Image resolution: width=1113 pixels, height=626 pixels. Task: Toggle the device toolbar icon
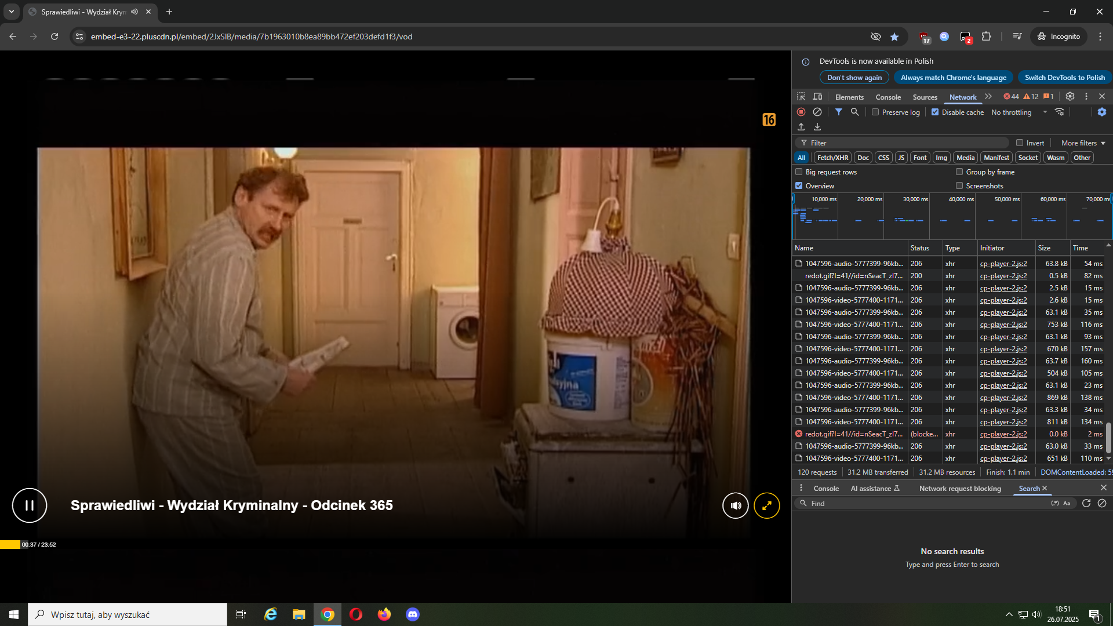[x=817, y=96]
